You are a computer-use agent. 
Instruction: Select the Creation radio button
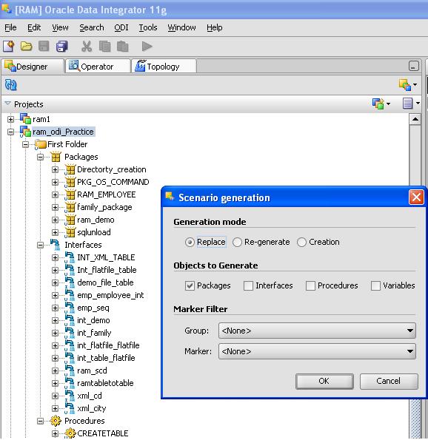click(x=301, y=242)
